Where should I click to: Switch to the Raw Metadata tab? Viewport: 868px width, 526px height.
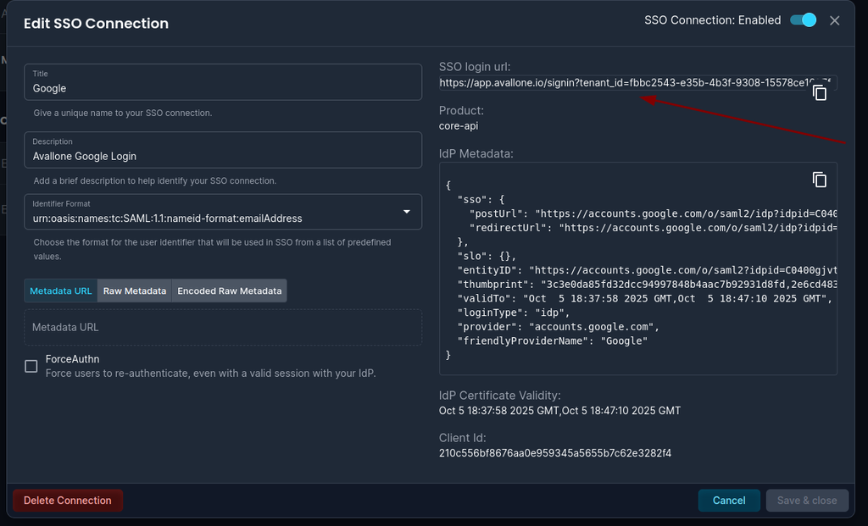click(135, 291)
